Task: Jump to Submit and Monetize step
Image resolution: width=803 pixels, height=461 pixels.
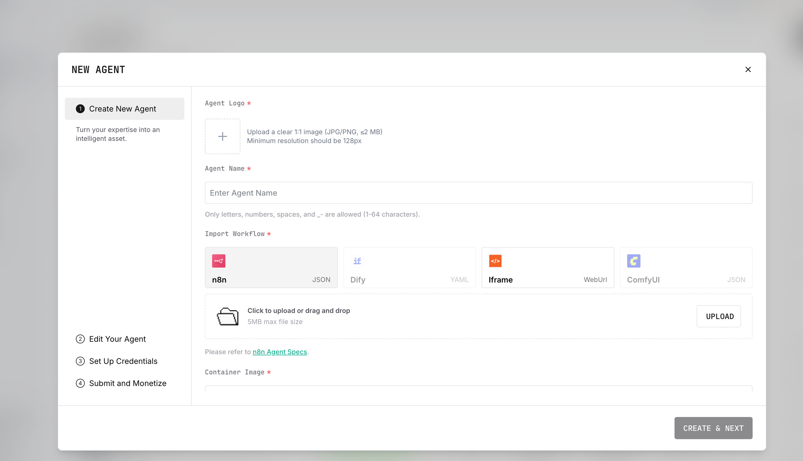Action: (x=127, y=384)
